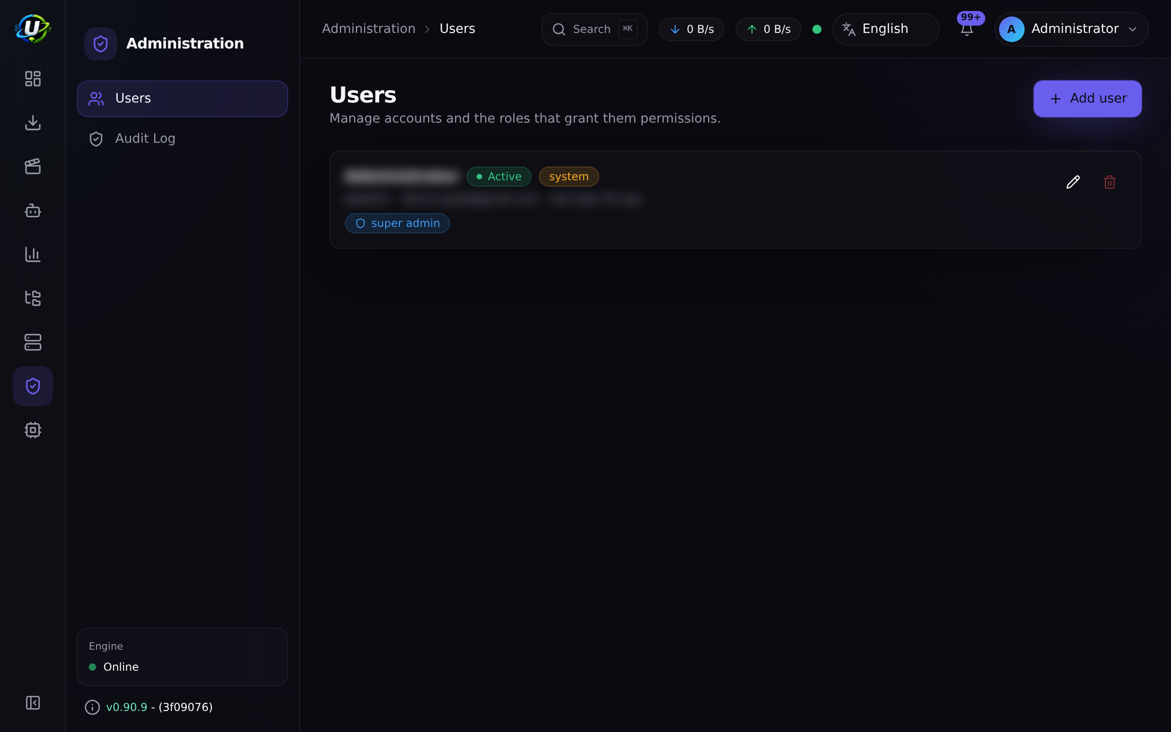The image size is (1171, 732).
Task: Expand the Administrator account menu
Action: click(x=1071, y=29)
